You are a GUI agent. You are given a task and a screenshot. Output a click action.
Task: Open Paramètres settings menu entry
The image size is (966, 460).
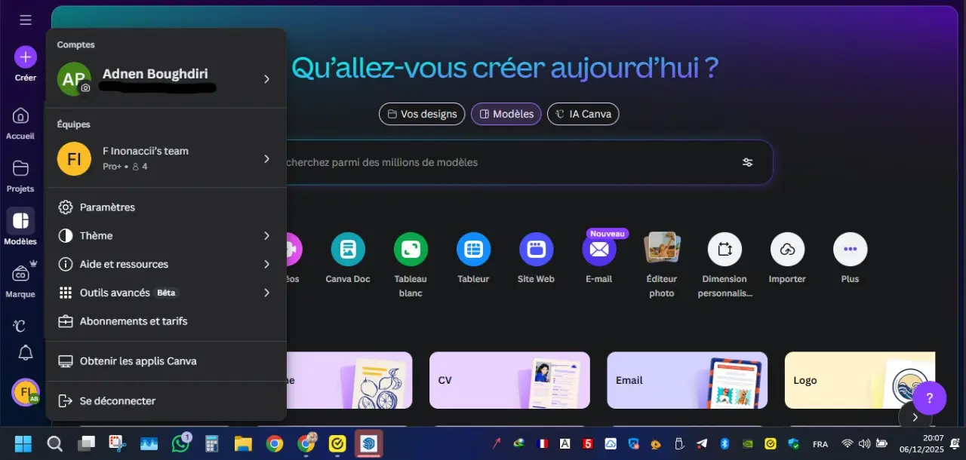(166, 207)
